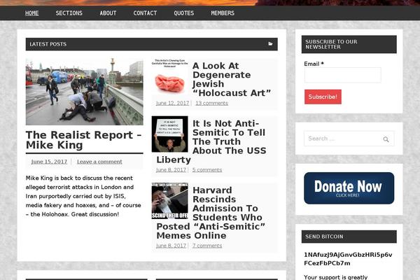Viewport: 420px width, 280px height.
Task: Open the Members menu item
Action: (x=223, y=13)
